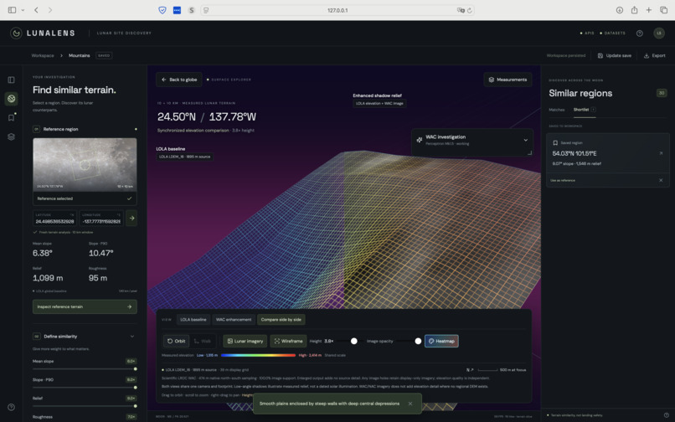Select the WAC enhancement view
Viewport: 675px width, 422px height.
[234, 320]
